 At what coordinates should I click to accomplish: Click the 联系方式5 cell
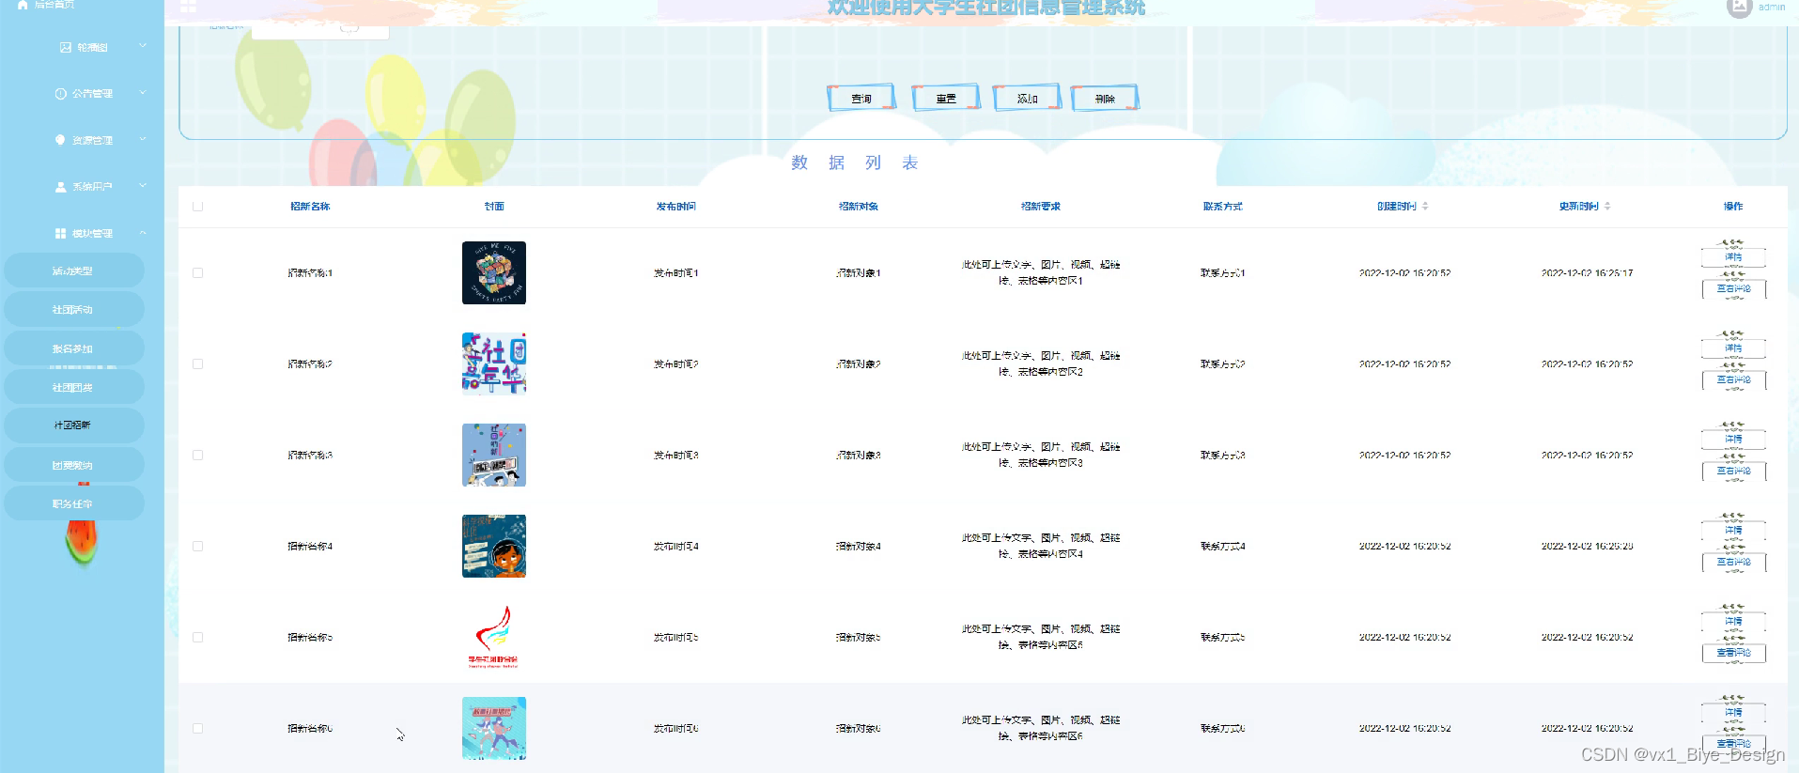click(1223, 638)
